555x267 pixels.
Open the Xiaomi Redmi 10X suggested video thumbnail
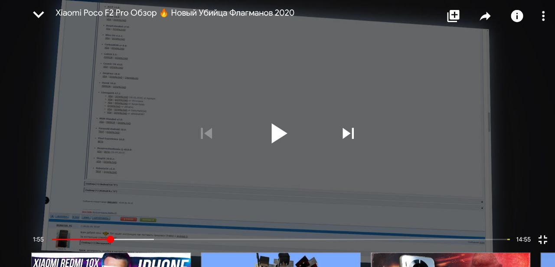click(x=111, y=260)
